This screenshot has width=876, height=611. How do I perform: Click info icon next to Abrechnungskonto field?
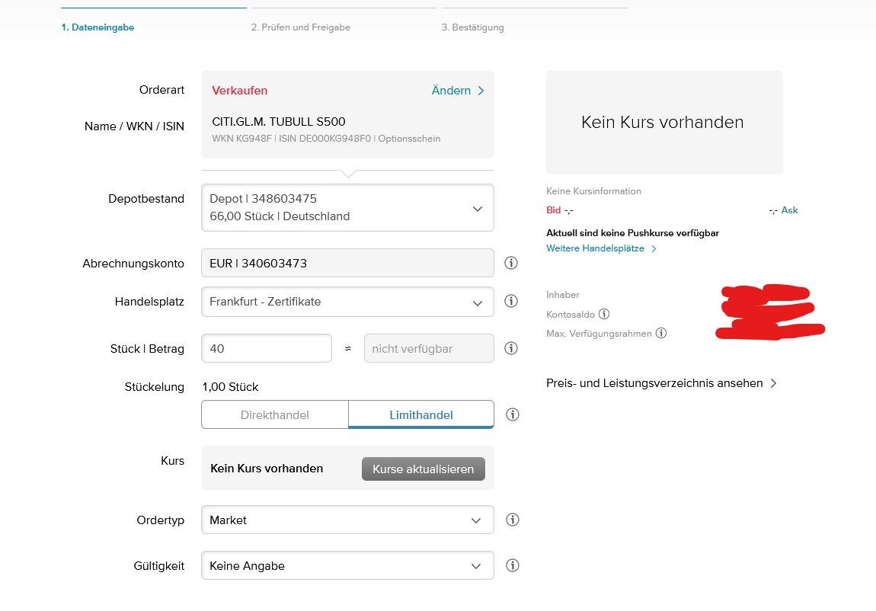click(511, 263)
